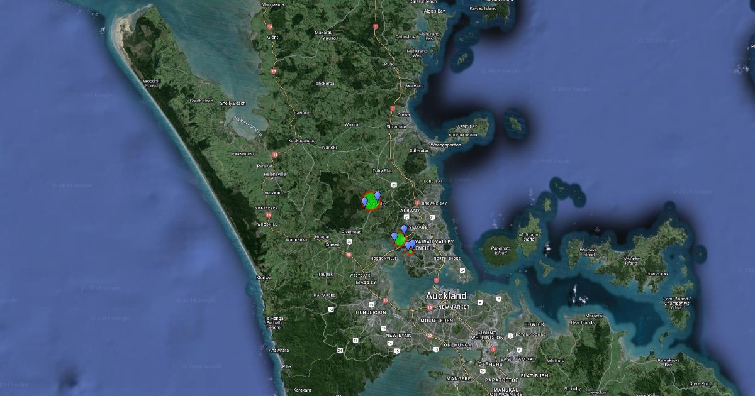
Task: Select the Shelly Beach label
Action: (232, 103)
